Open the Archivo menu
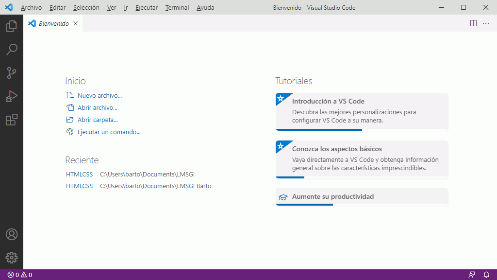 31,7
